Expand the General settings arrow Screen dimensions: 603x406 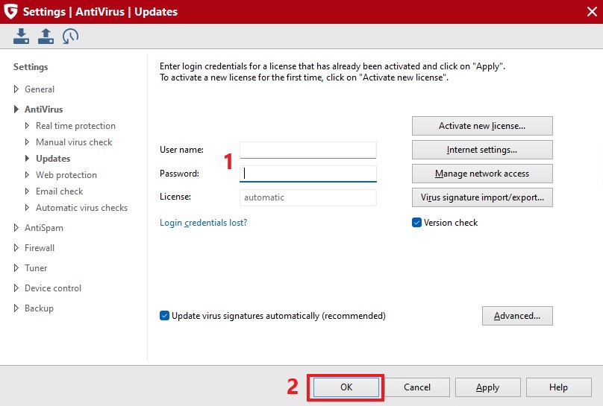(x=16, y=89)
